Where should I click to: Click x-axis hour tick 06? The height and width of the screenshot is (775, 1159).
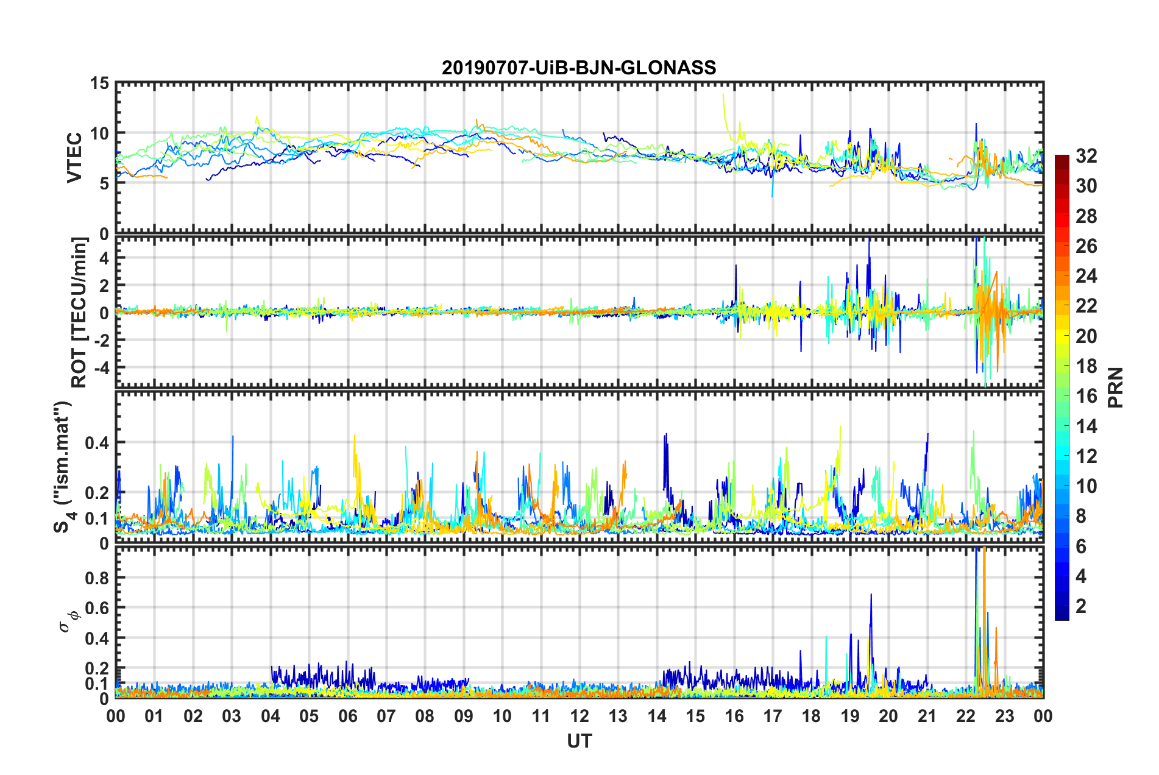pos(348,716)
